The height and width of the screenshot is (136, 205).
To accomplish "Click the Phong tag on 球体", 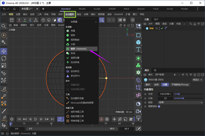I will tap(166, 28).
